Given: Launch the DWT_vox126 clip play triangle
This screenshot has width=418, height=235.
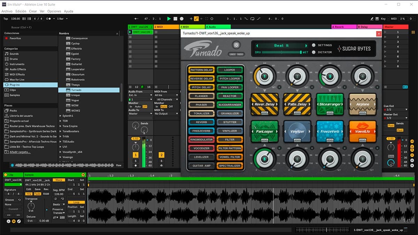Looking at the screenshot, I should click(130, 32).
